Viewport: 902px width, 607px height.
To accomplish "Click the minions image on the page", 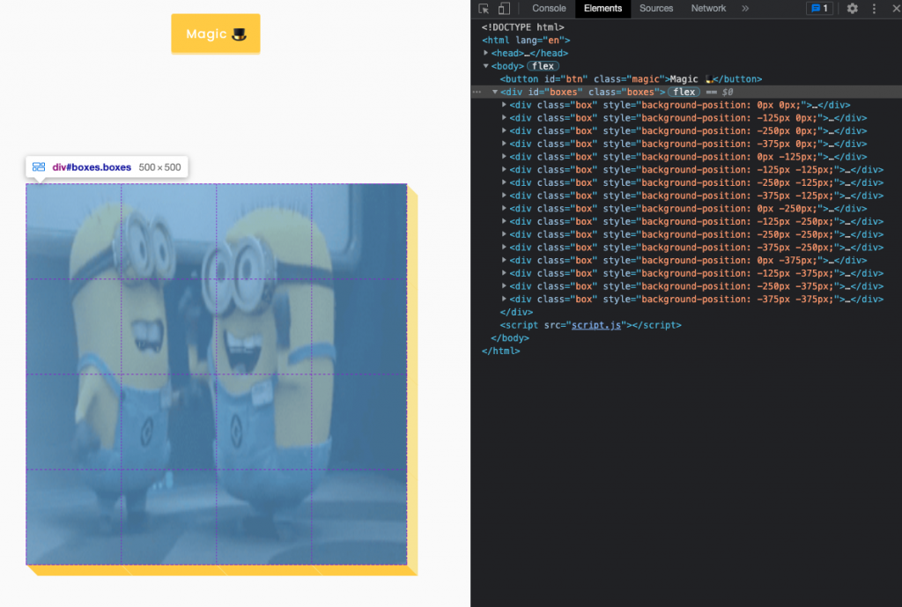I will click(217, 374).
